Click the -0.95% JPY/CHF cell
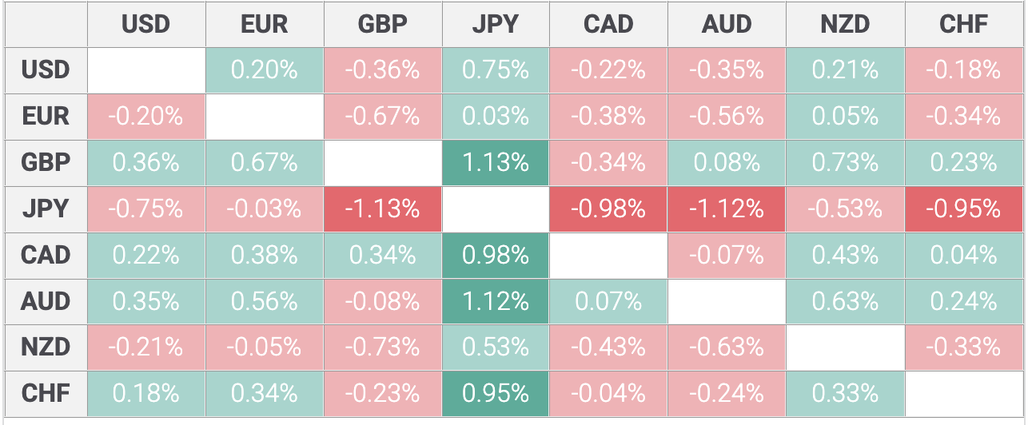This screenshot has height=425, width=1028. point(963,209)
